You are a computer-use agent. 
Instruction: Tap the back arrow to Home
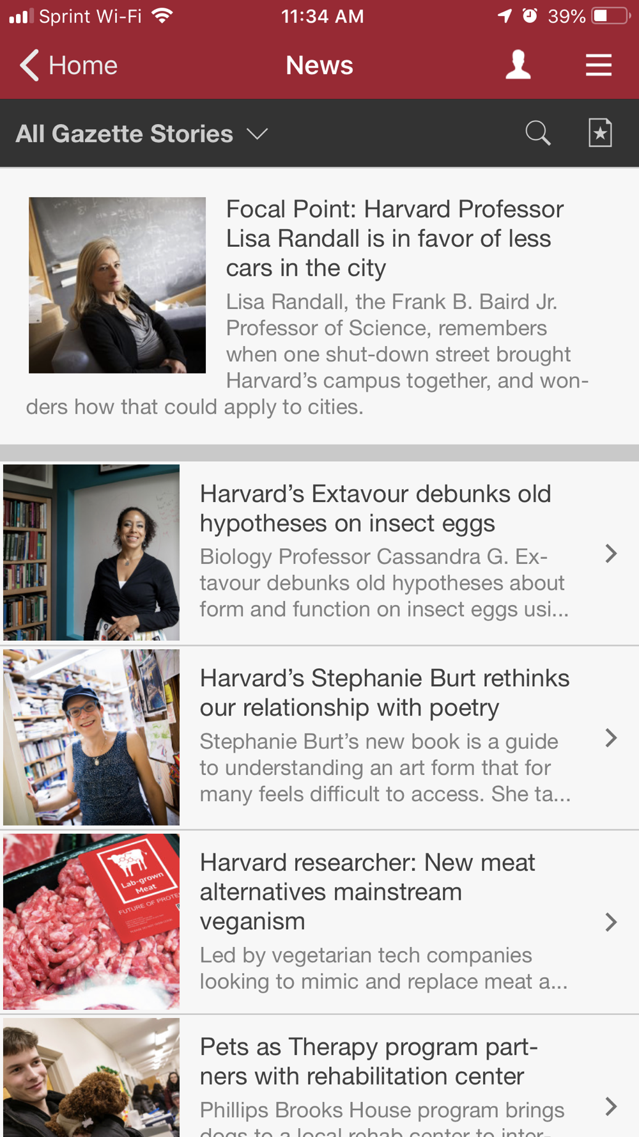click(x=29, y=65)
